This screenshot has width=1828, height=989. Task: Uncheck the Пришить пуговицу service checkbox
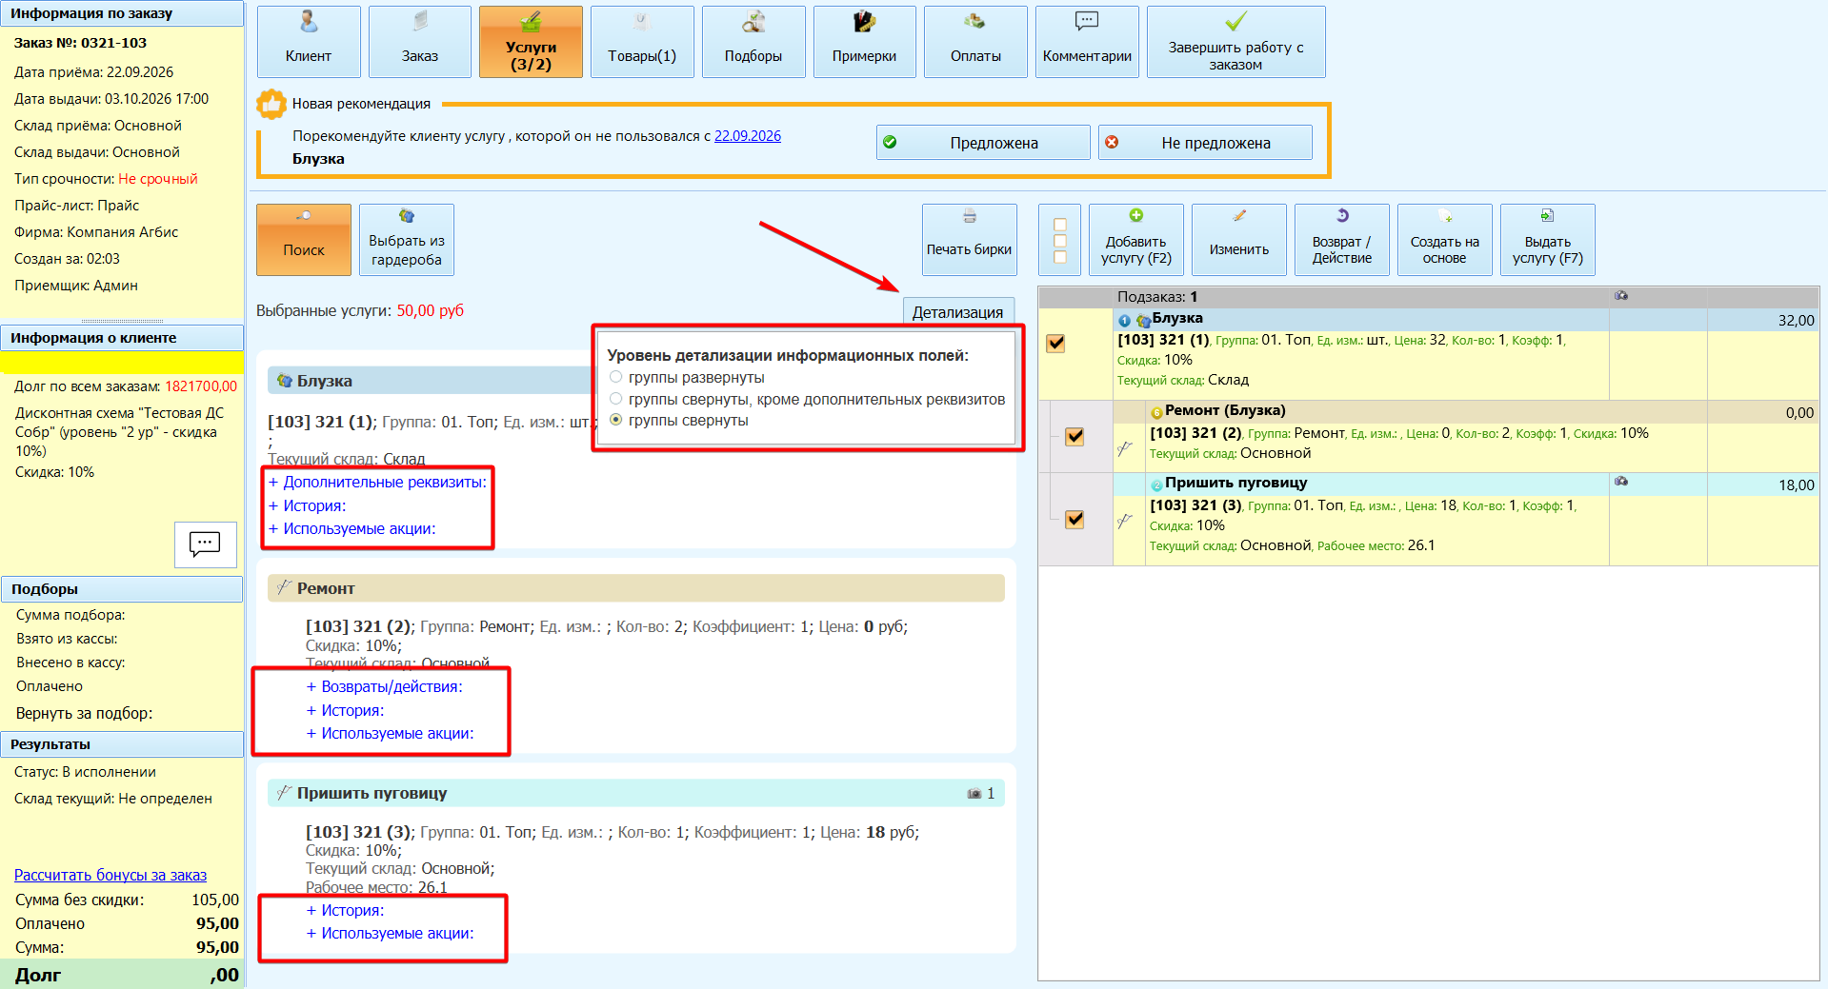tap(1075, 519)
